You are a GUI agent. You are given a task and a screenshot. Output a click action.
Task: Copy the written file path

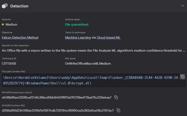click(x=183, y=77)
